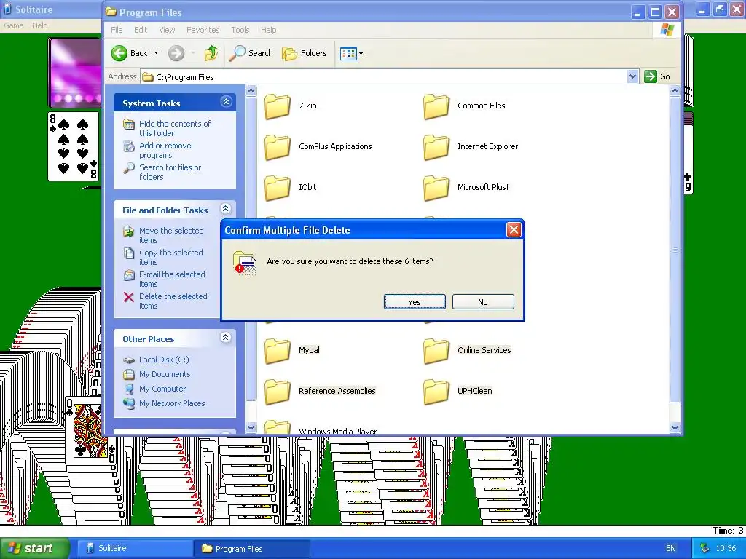Click the Up one level folder icon
The image size is (746, 559).
[211, 53]
